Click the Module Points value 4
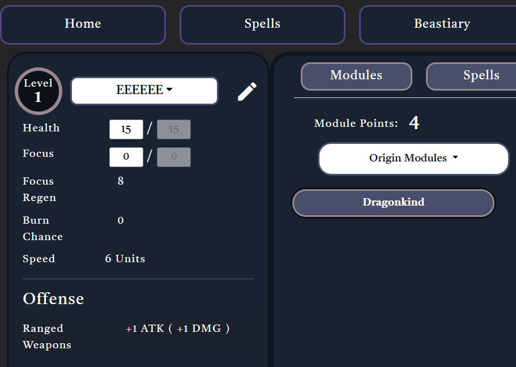The width and height of the screenshot is (516, 367). [x=414, y=123]
